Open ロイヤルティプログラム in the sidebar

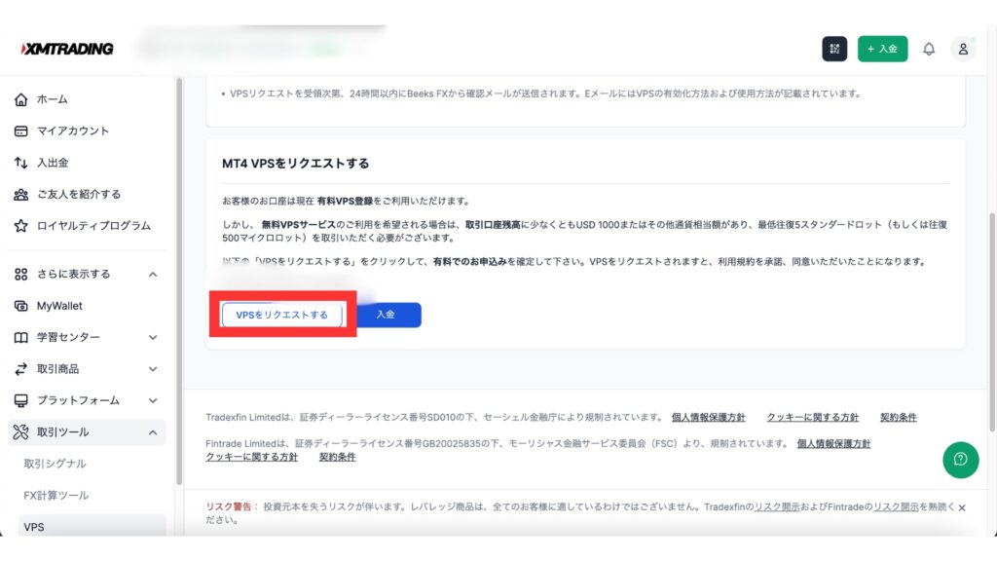[93, 226]
